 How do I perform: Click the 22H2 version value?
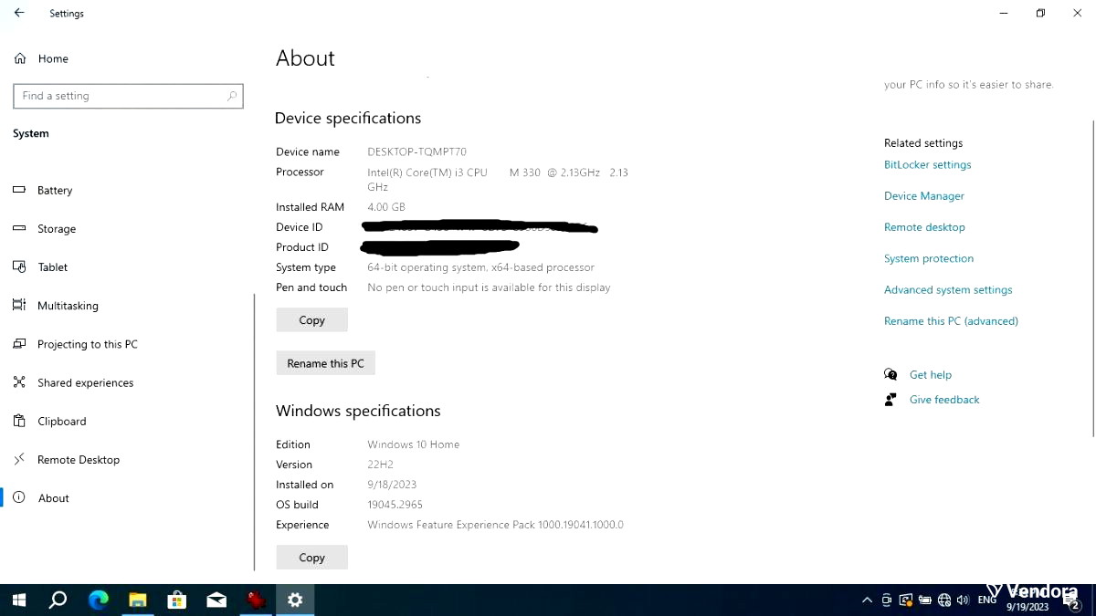[x=380, y=465]
